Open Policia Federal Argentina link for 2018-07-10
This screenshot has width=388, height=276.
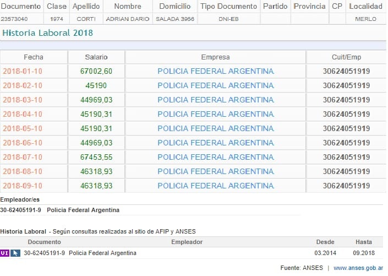[216, 157]
